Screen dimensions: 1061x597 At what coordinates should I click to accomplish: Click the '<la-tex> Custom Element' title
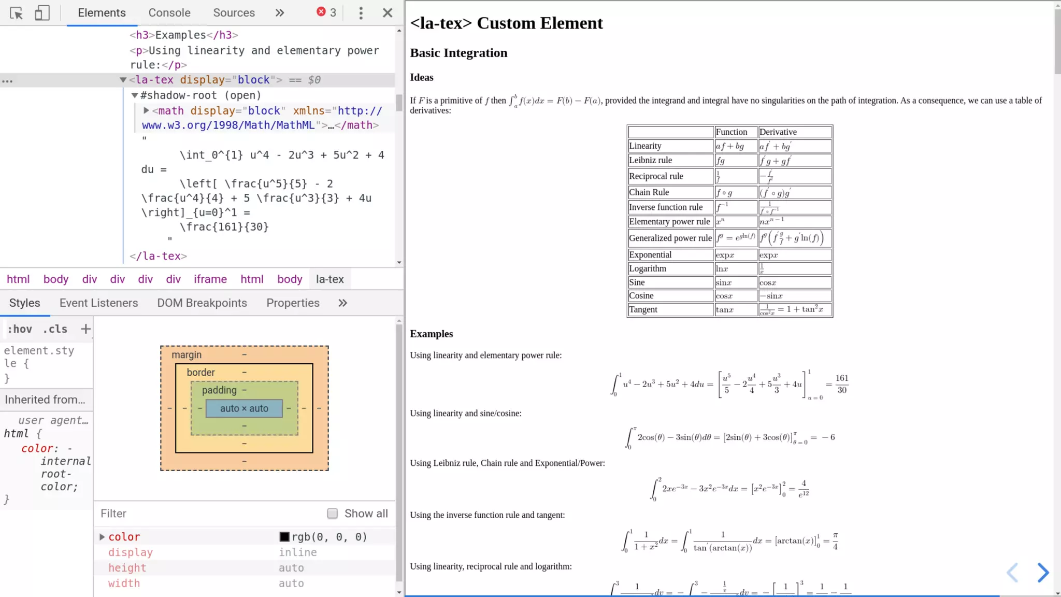[x=506, y=23]
